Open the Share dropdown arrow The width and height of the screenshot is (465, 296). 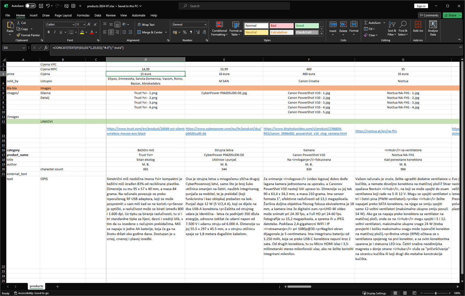point(460,15)
